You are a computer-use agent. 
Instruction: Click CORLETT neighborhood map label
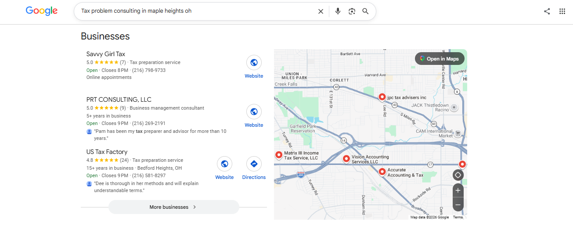339,80
